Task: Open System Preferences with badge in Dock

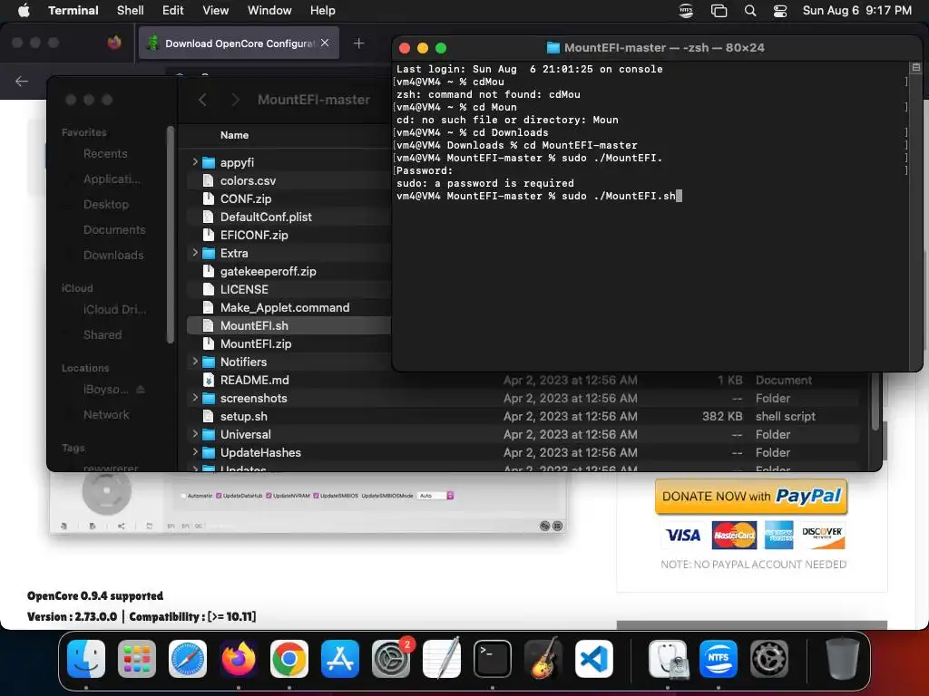Action: (391, 659)
